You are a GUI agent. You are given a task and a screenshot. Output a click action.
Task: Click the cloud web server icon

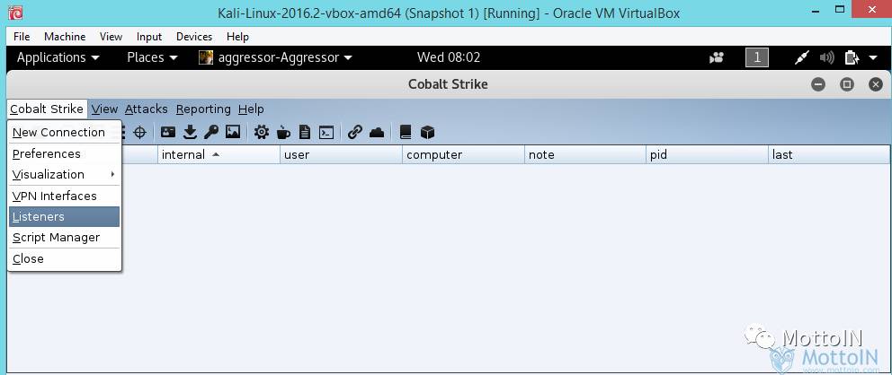(x=377, y=133)
